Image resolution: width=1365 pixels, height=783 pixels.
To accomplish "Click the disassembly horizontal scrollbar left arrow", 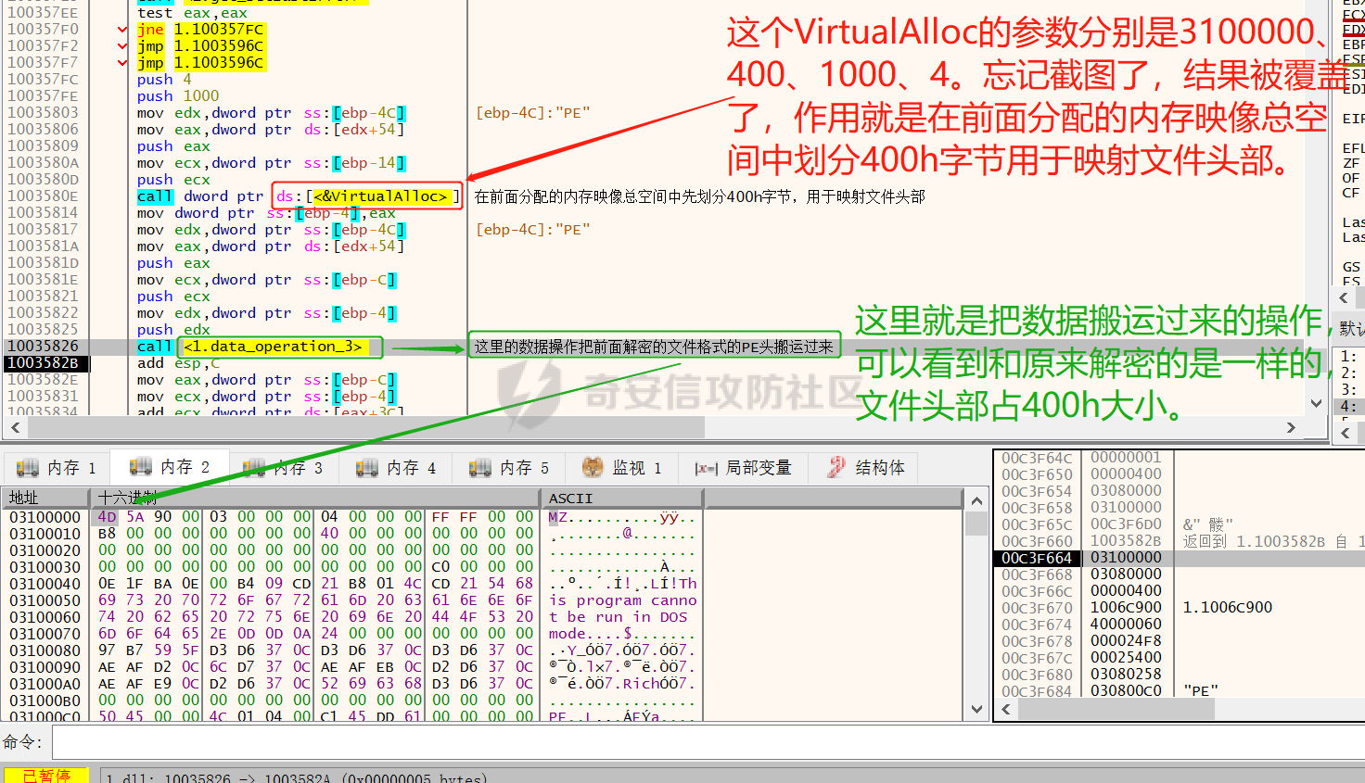I will pos(14,427).
